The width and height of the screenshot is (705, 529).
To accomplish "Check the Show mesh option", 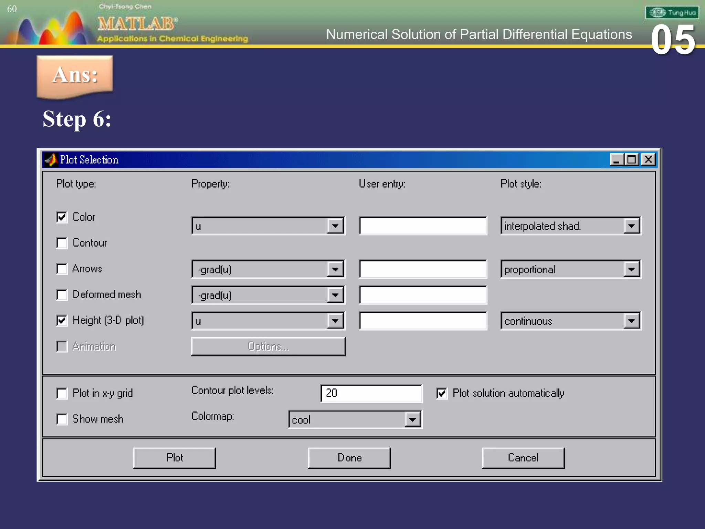I will click(62, 419).
